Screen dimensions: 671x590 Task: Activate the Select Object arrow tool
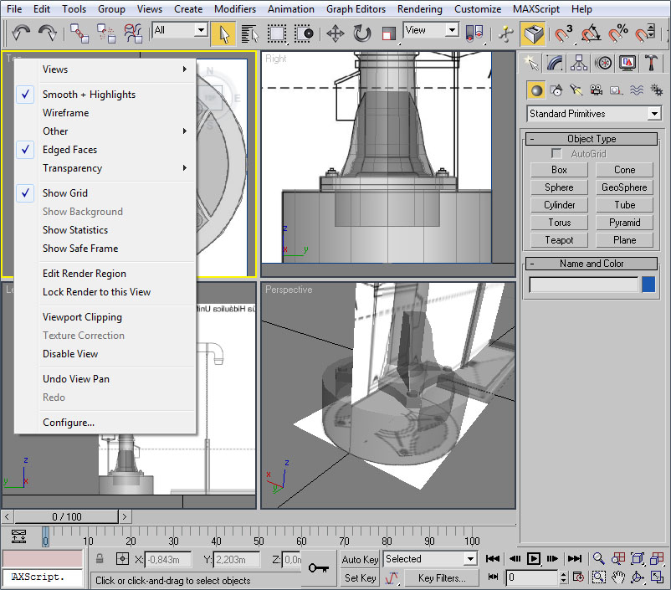tap(223, 34)
